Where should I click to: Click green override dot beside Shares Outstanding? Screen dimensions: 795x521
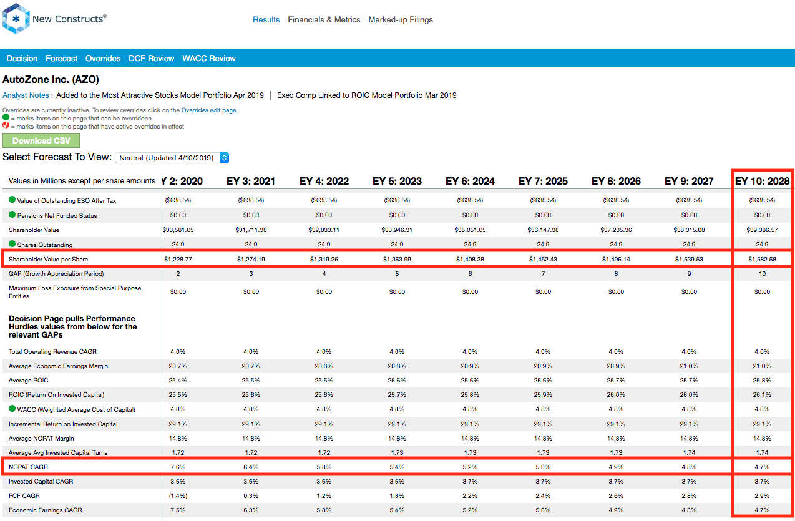[12, 245]
